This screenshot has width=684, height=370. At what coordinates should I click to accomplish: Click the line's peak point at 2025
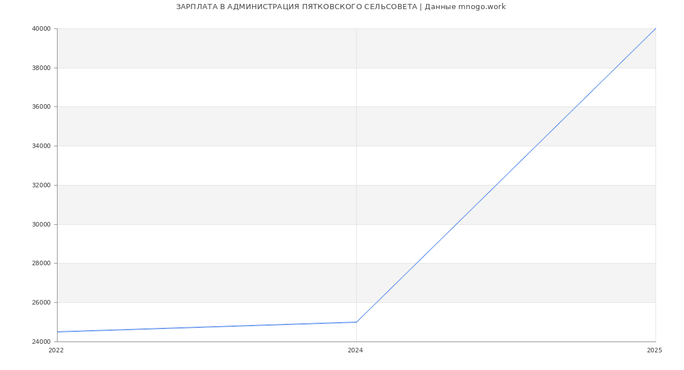tap(655, 29)
